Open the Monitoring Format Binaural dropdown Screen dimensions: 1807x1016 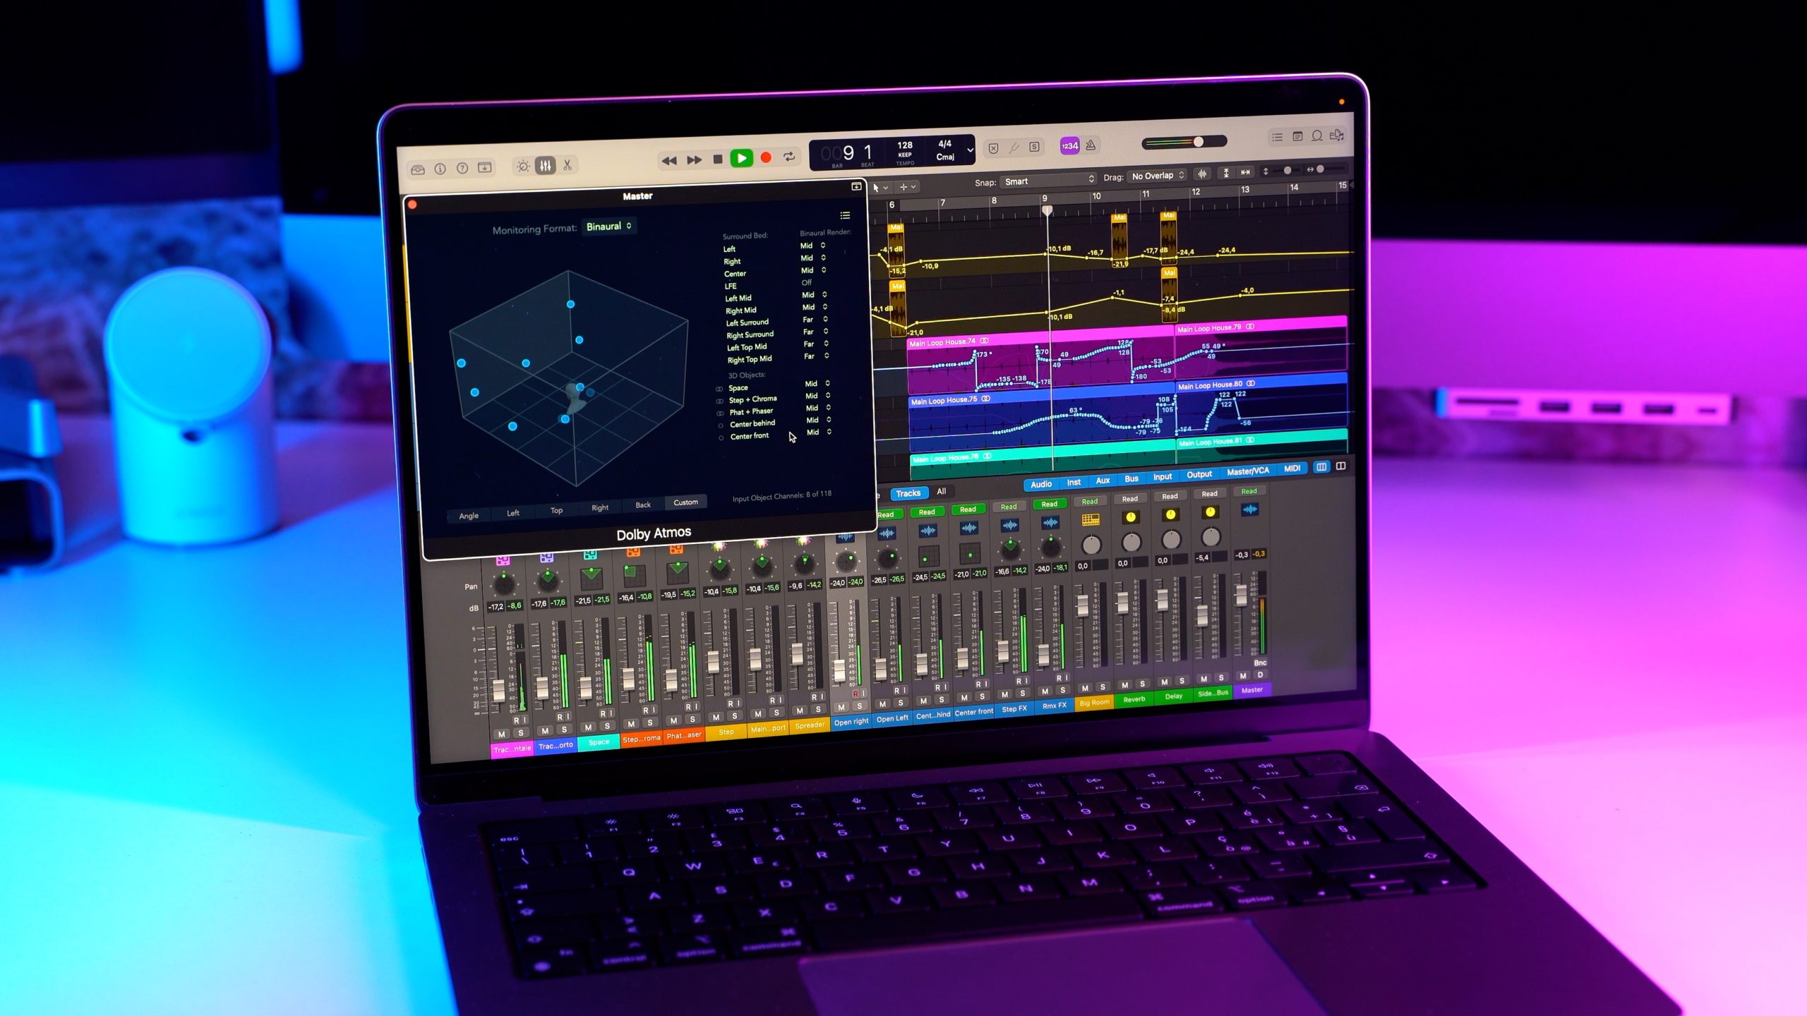[609, 226]
